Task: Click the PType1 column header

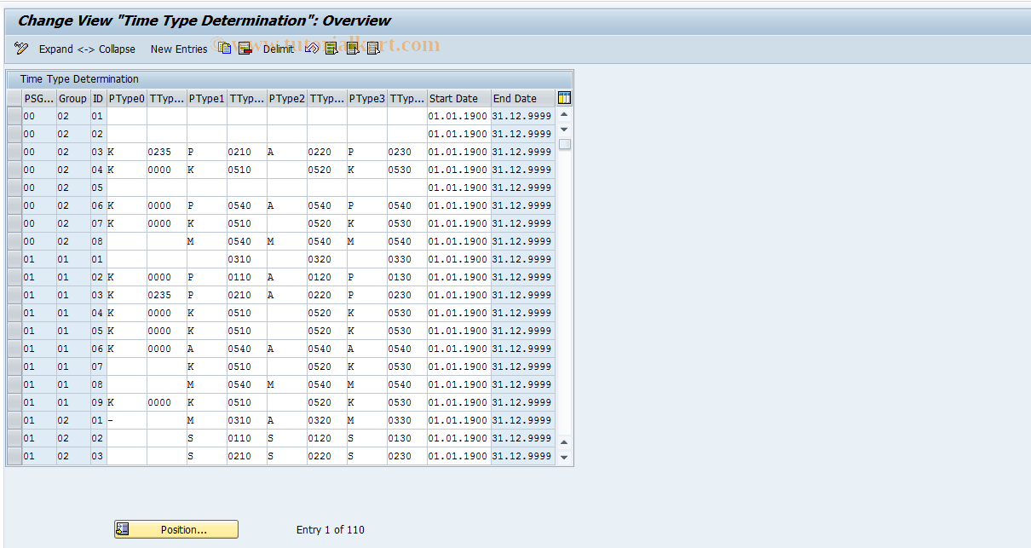Action: [x=207, y=98]
